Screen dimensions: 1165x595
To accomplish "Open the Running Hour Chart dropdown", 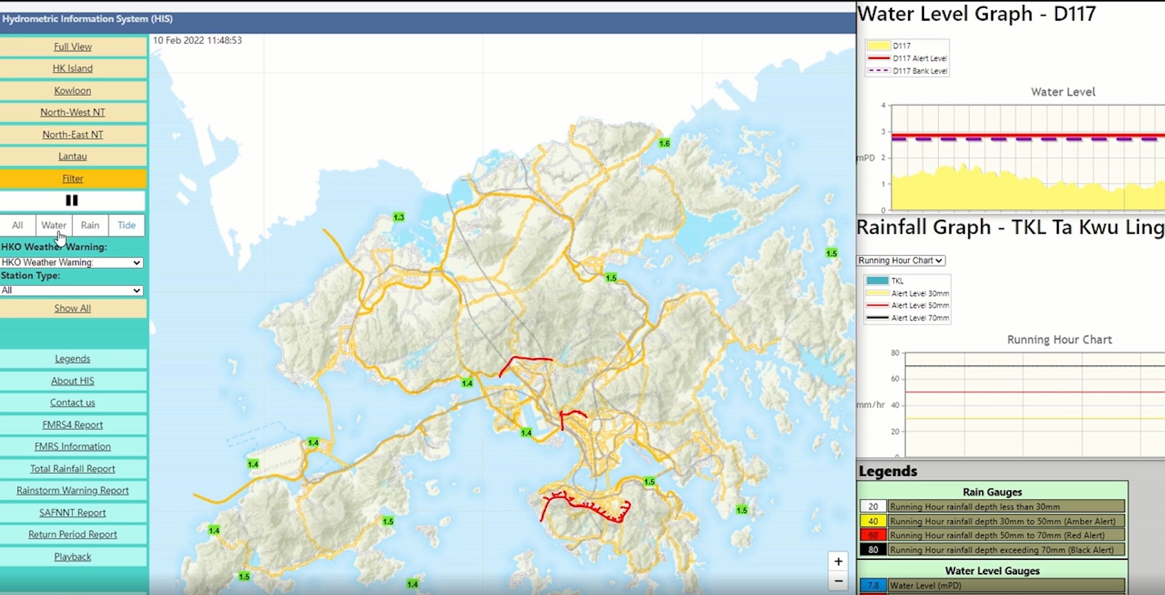I will pos(900,260).
